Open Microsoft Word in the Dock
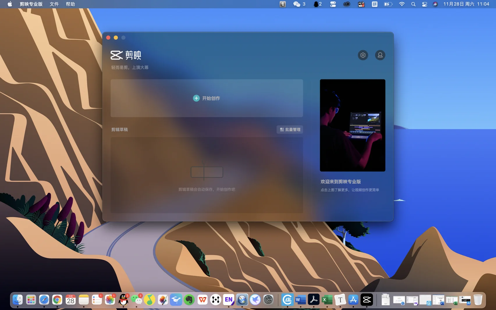Viewport: 496px width, 310px height. [301, 300]
